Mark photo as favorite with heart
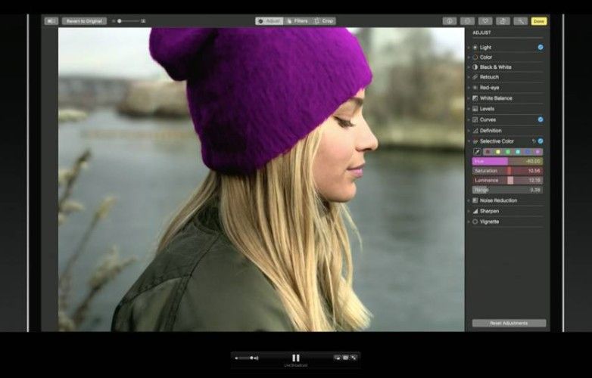The height and width of the screenshot is (378, 592). (x=485, y=21)
